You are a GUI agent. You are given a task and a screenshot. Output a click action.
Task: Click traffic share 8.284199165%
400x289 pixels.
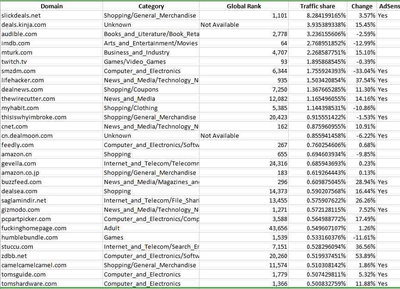click(x=318, y=15)
